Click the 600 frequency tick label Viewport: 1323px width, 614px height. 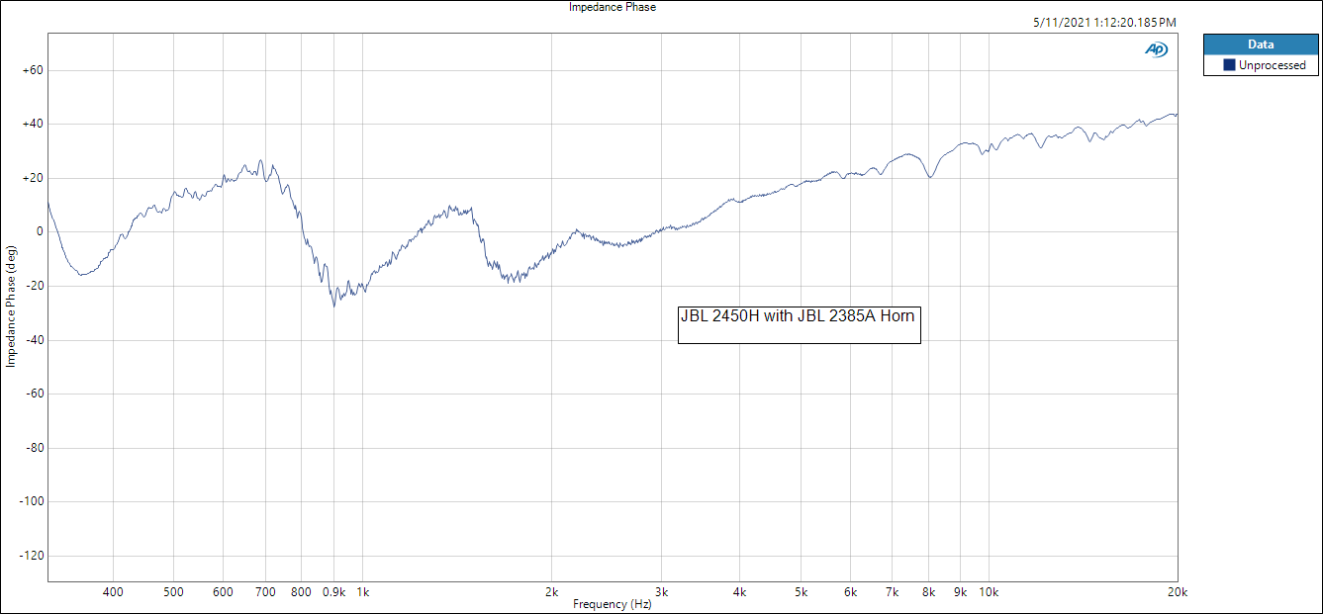pos(224,591)
